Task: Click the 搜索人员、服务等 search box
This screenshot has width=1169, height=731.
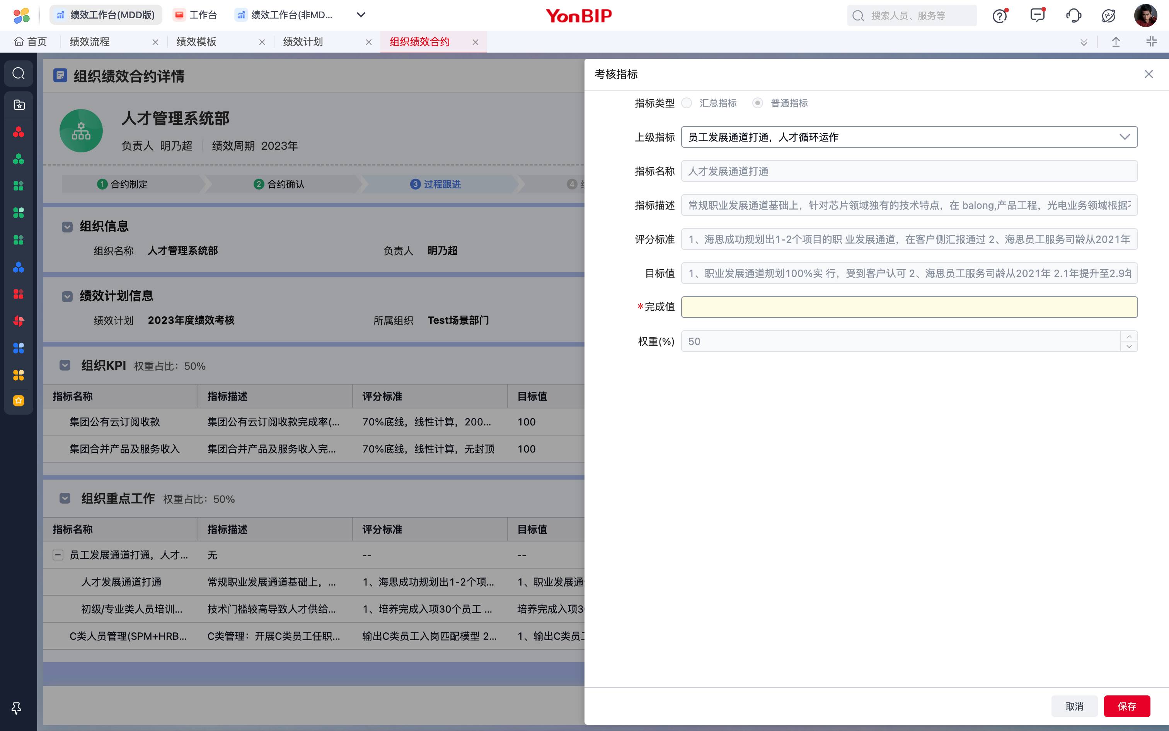Action: pyautogui.click(x=912, y=15)
